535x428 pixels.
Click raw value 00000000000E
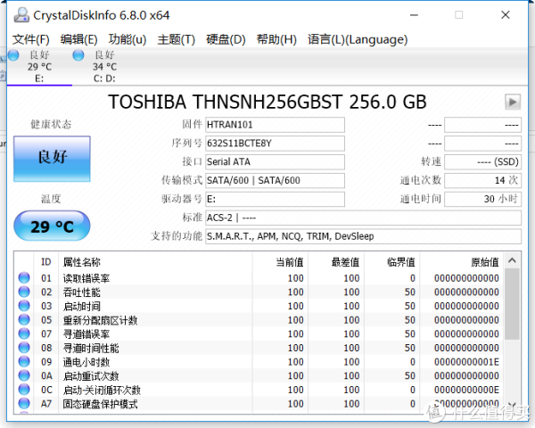466,390
